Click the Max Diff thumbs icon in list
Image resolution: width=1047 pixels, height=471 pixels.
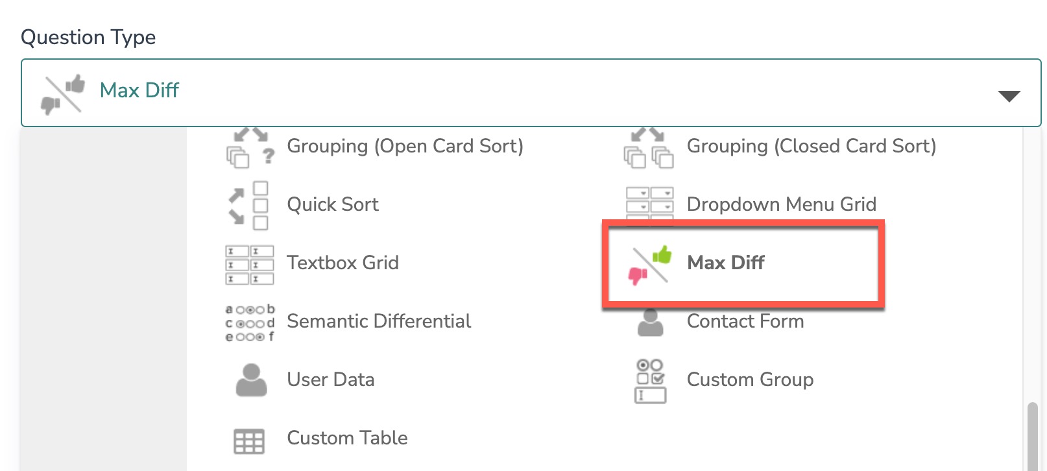[x=650, y=264]
